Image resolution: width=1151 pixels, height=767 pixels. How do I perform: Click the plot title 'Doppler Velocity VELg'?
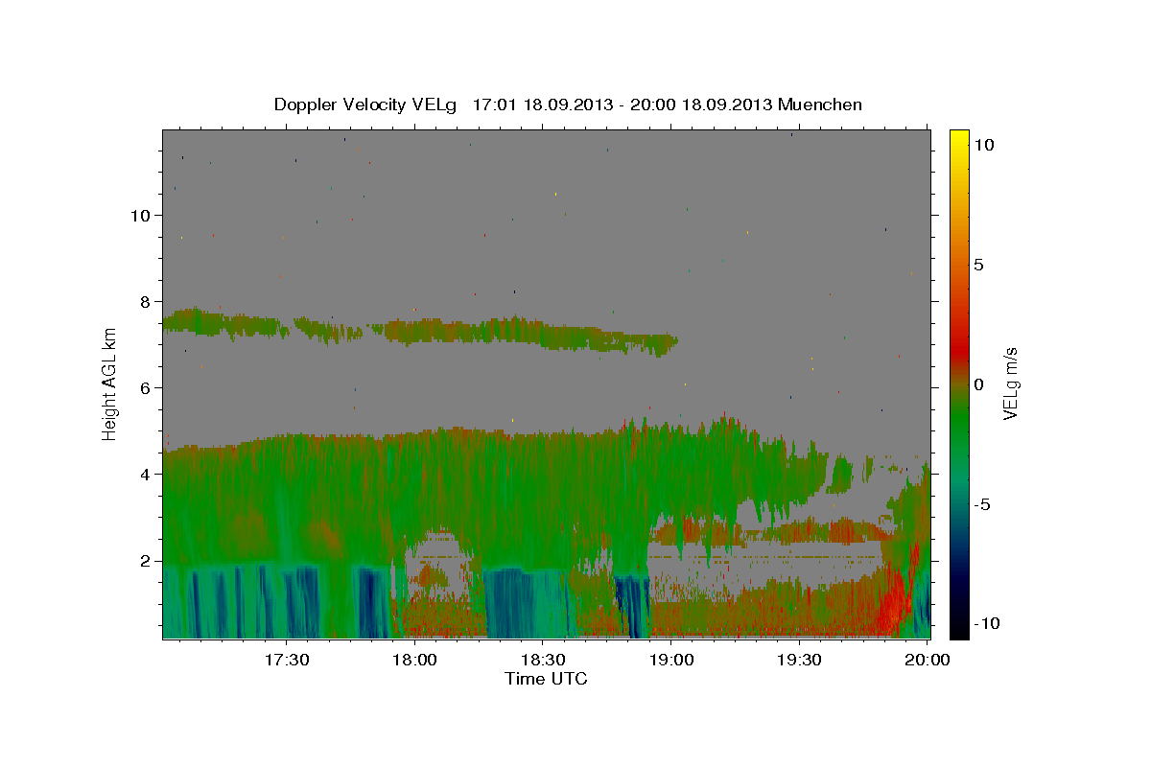pos(366,105)
